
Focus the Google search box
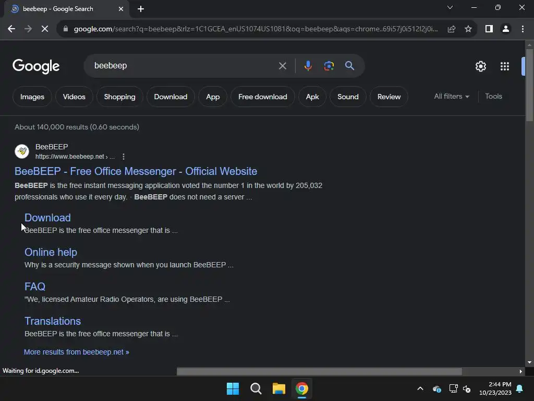click(184, 66)
